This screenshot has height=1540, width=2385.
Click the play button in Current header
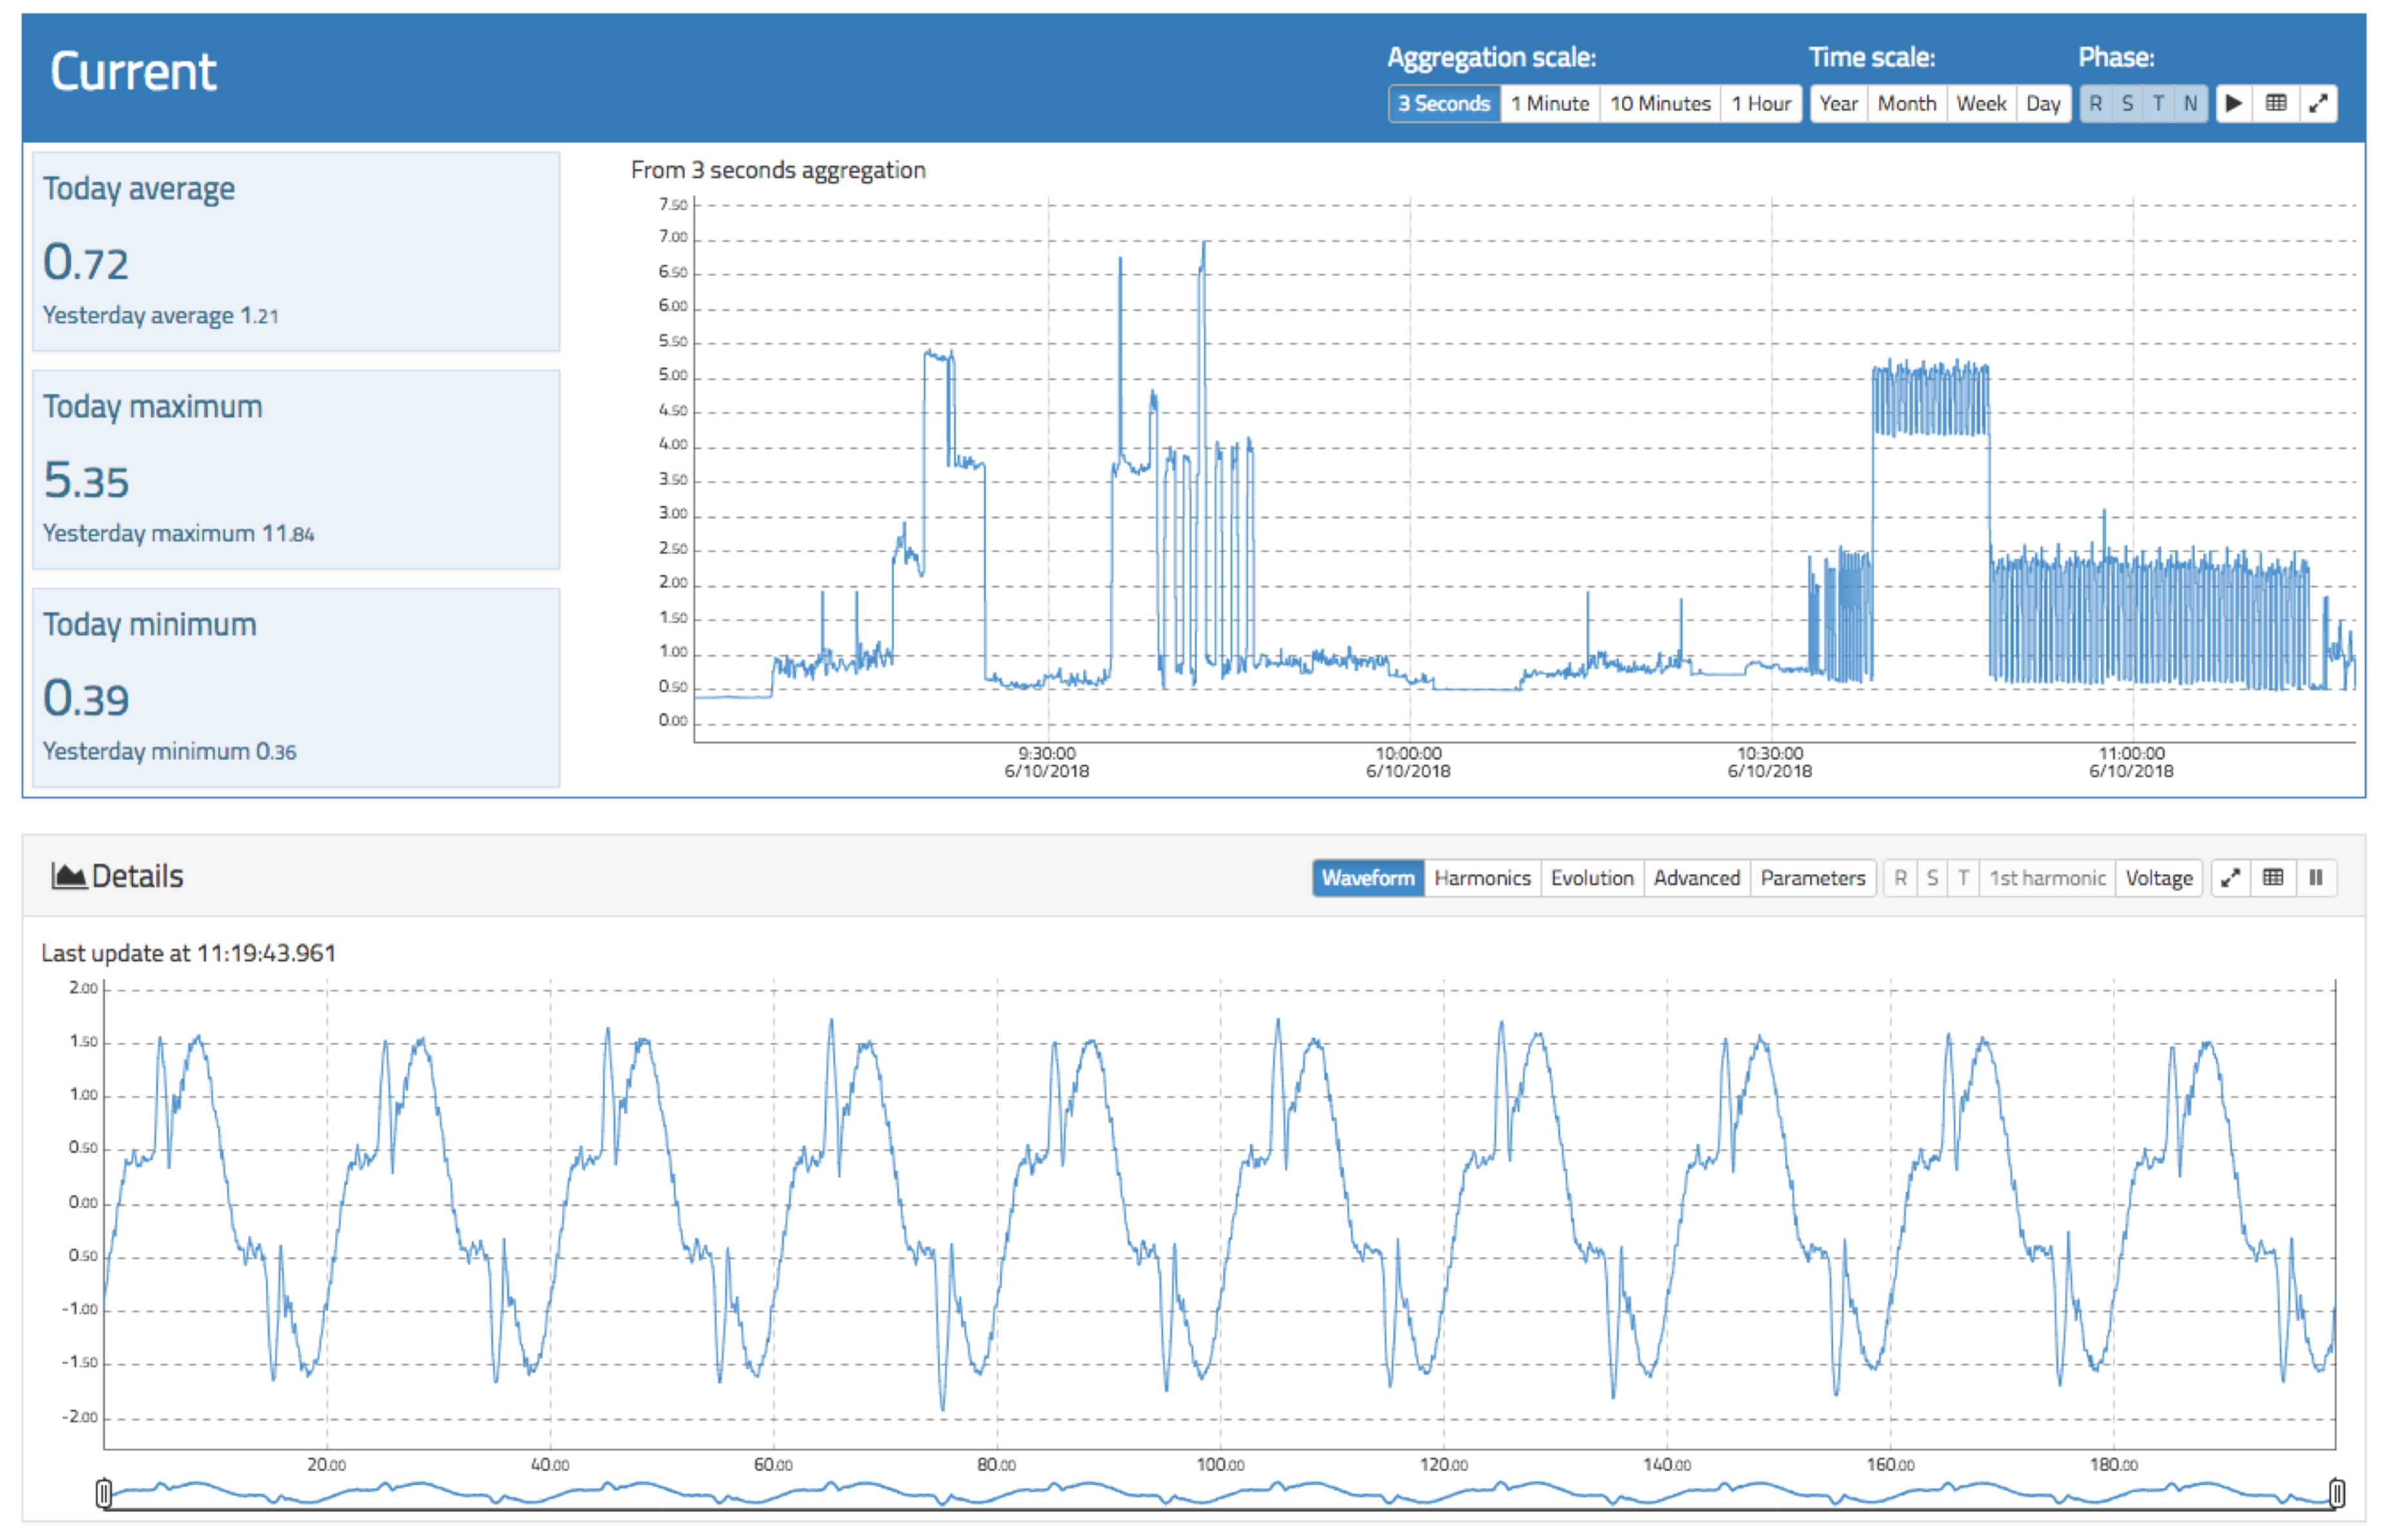[x=2233, y=103]
